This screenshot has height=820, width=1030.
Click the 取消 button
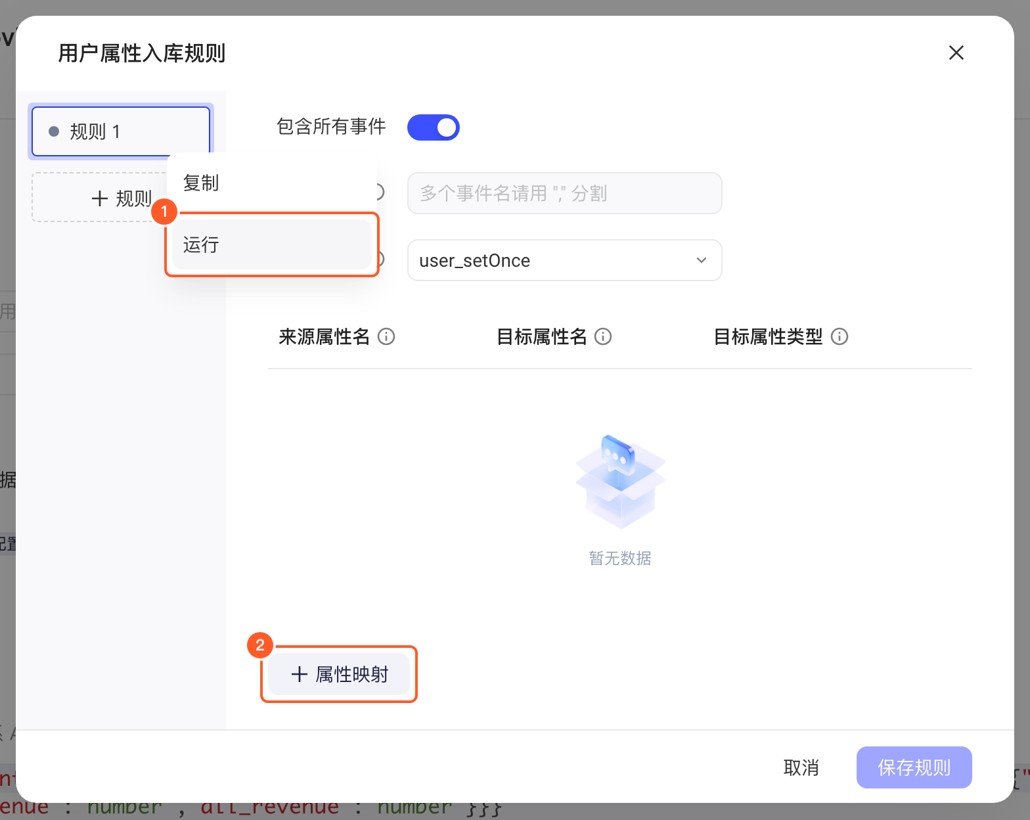pyautogui.click(x=801, y=767)
